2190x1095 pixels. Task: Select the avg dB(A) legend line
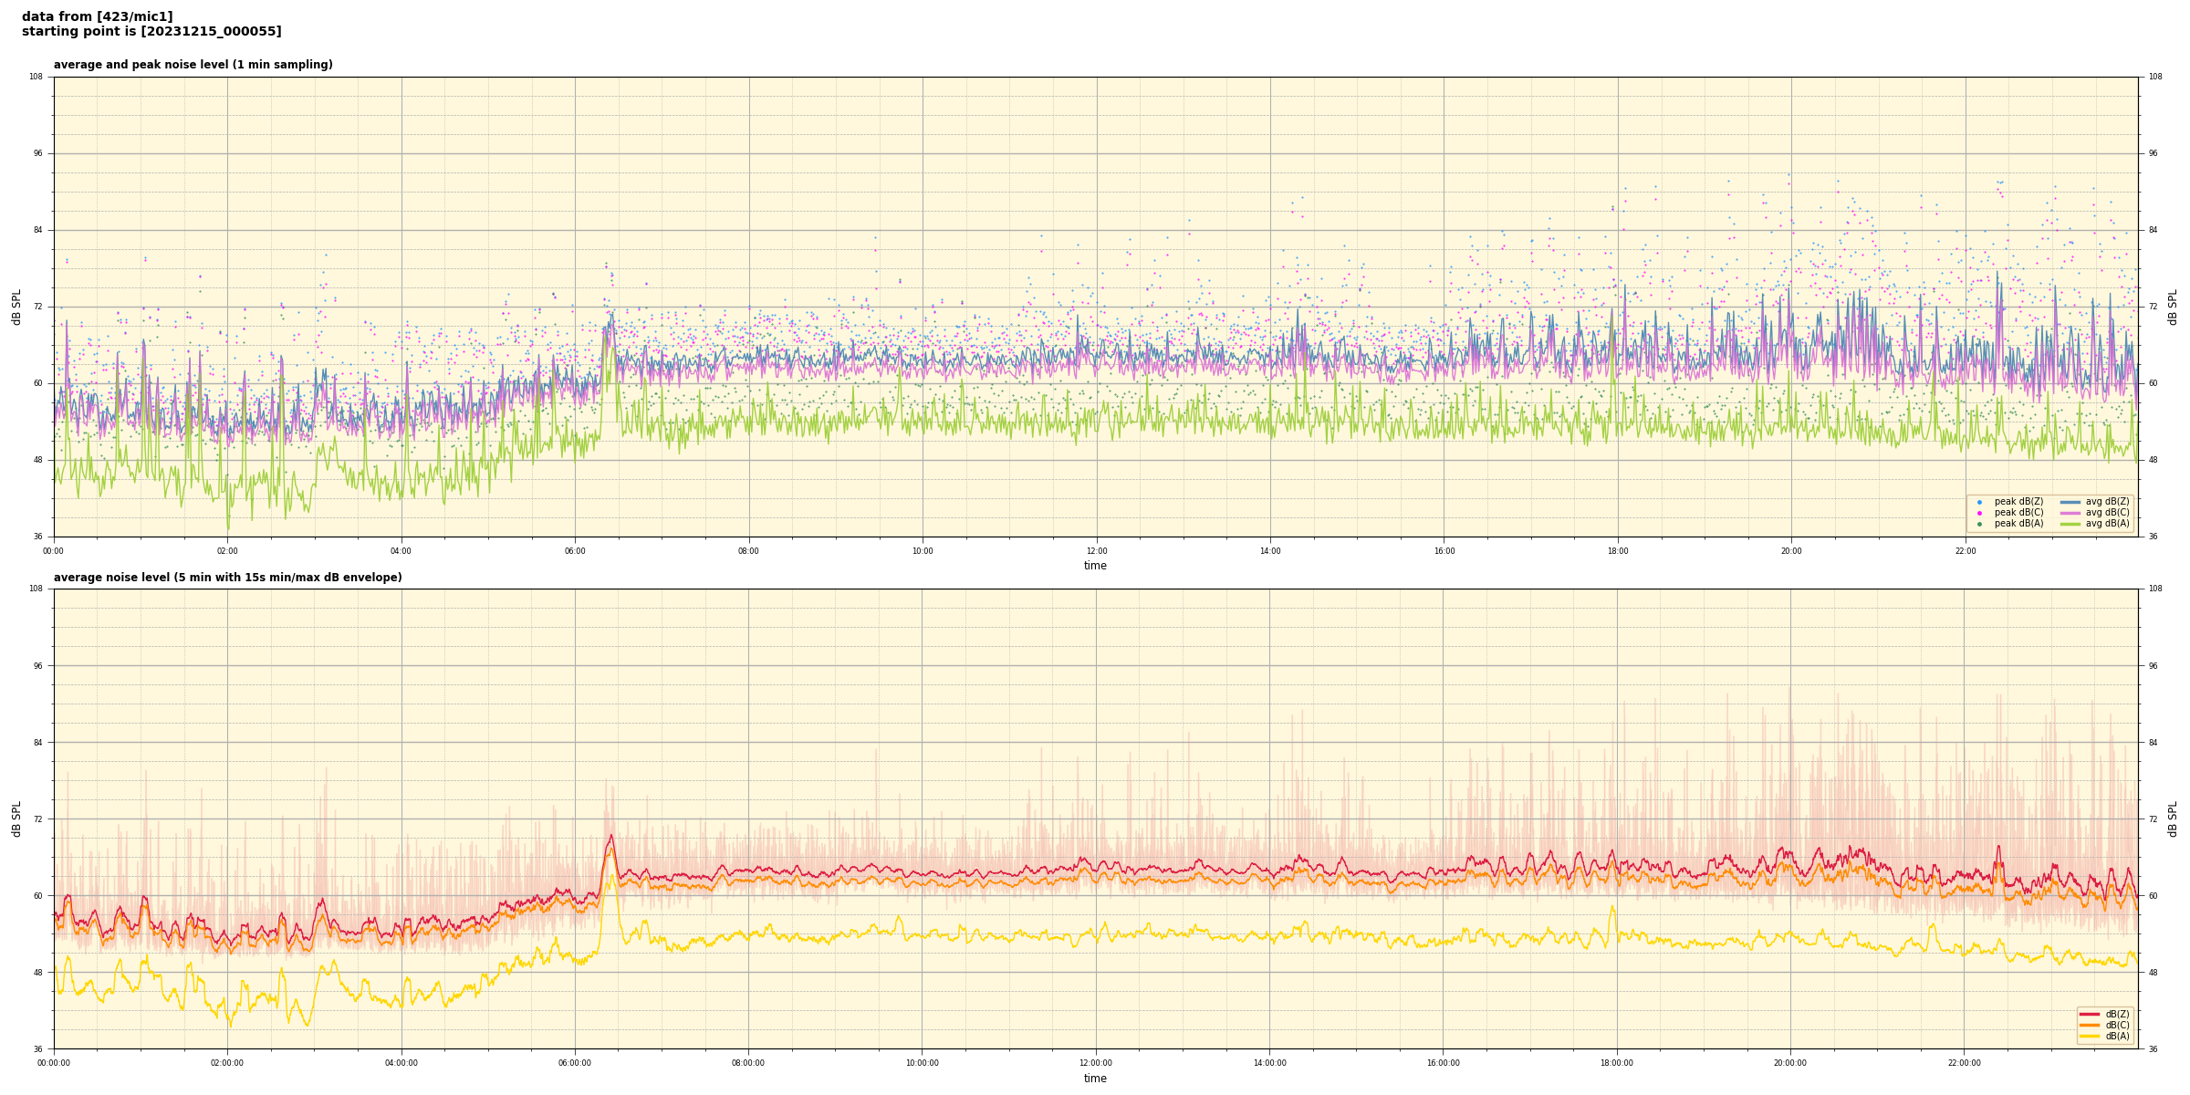click(2070, 524)
